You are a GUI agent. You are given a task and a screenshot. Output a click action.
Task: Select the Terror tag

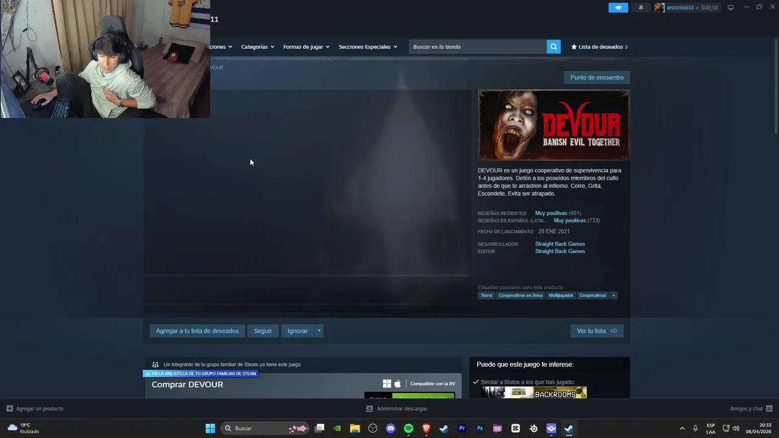pyautogui.click(x=486, y=295)
